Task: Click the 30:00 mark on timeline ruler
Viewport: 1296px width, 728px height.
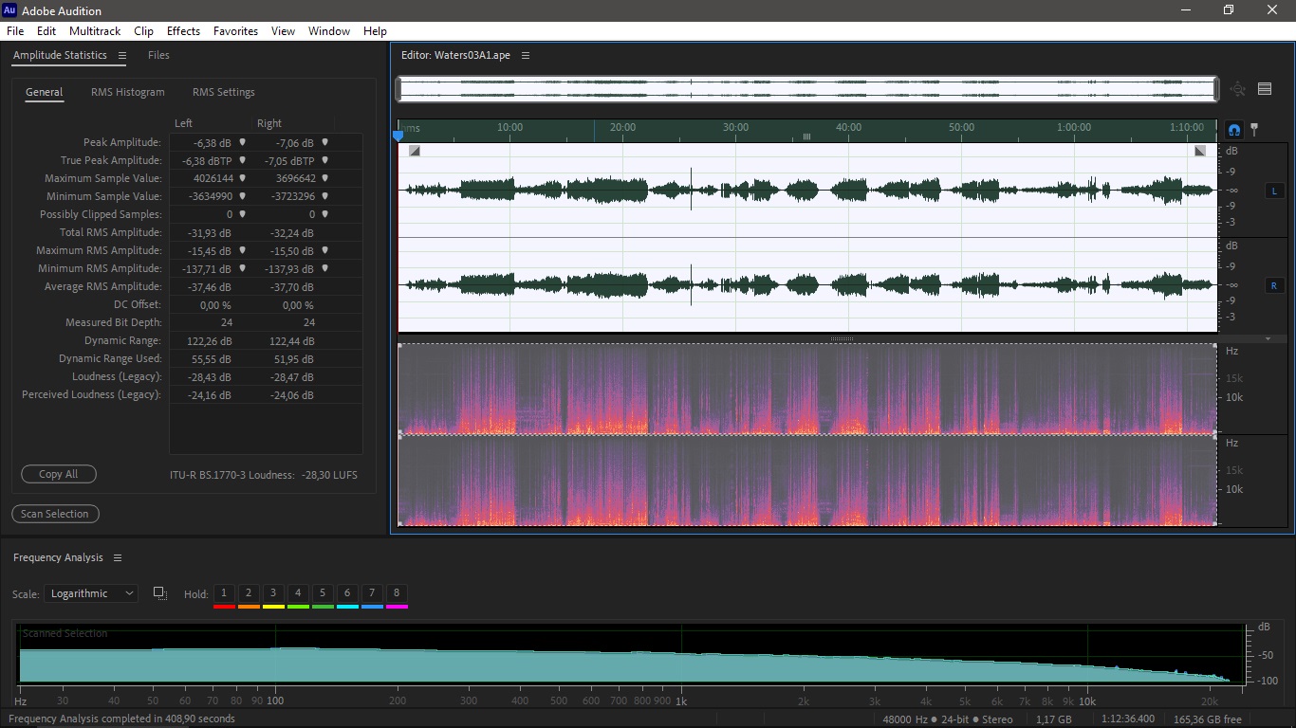Action: pos(735,128)
